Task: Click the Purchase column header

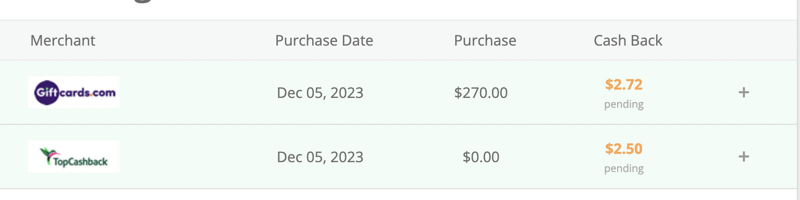Action: point(485,40)
